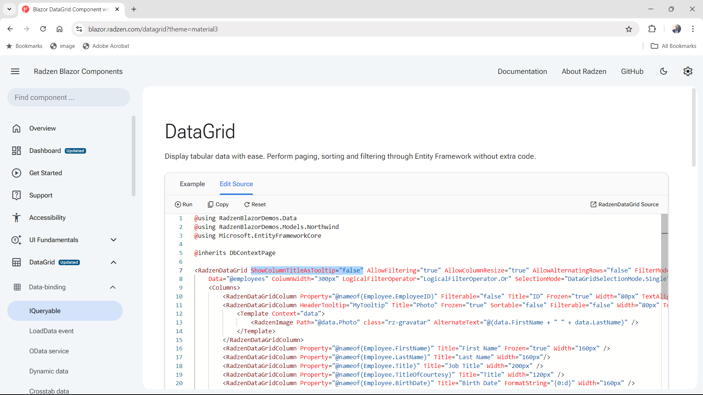Open a new browser tab

pyautogui.click(x=134, y=9)
